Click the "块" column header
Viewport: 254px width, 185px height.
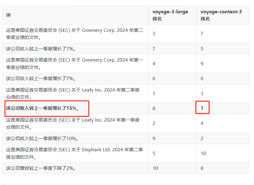pos(8,15)
